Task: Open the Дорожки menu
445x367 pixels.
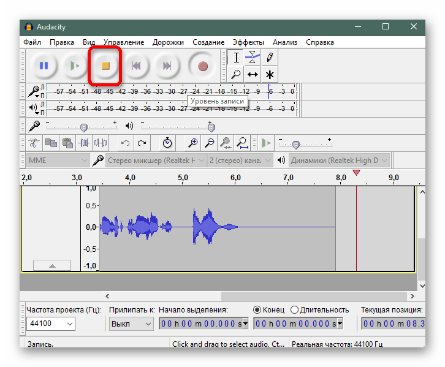Action: tap(169, 42)
